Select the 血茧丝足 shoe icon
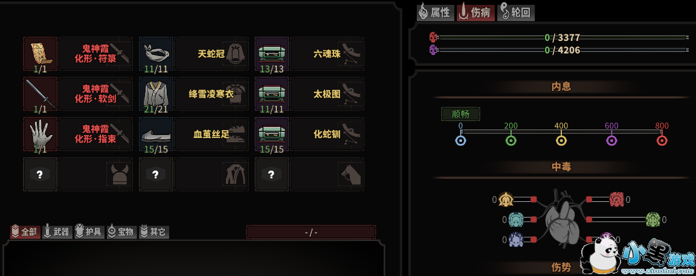Viewport: 696px width, 276px height. (156, 134)
